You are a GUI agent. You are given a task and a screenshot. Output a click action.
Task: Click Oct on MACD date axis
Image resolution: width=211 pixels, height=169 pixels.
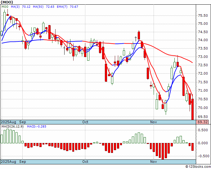coord(85,162)
